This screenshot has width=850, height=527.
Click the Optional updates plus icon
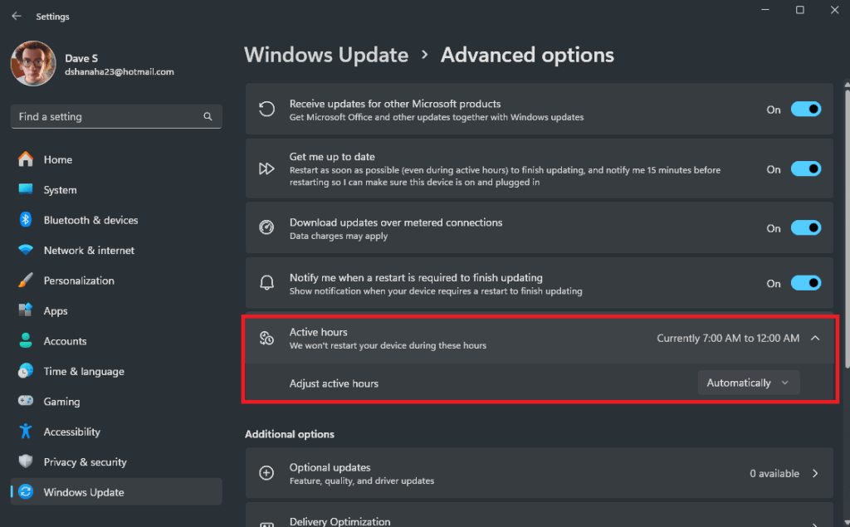[266, 473]
